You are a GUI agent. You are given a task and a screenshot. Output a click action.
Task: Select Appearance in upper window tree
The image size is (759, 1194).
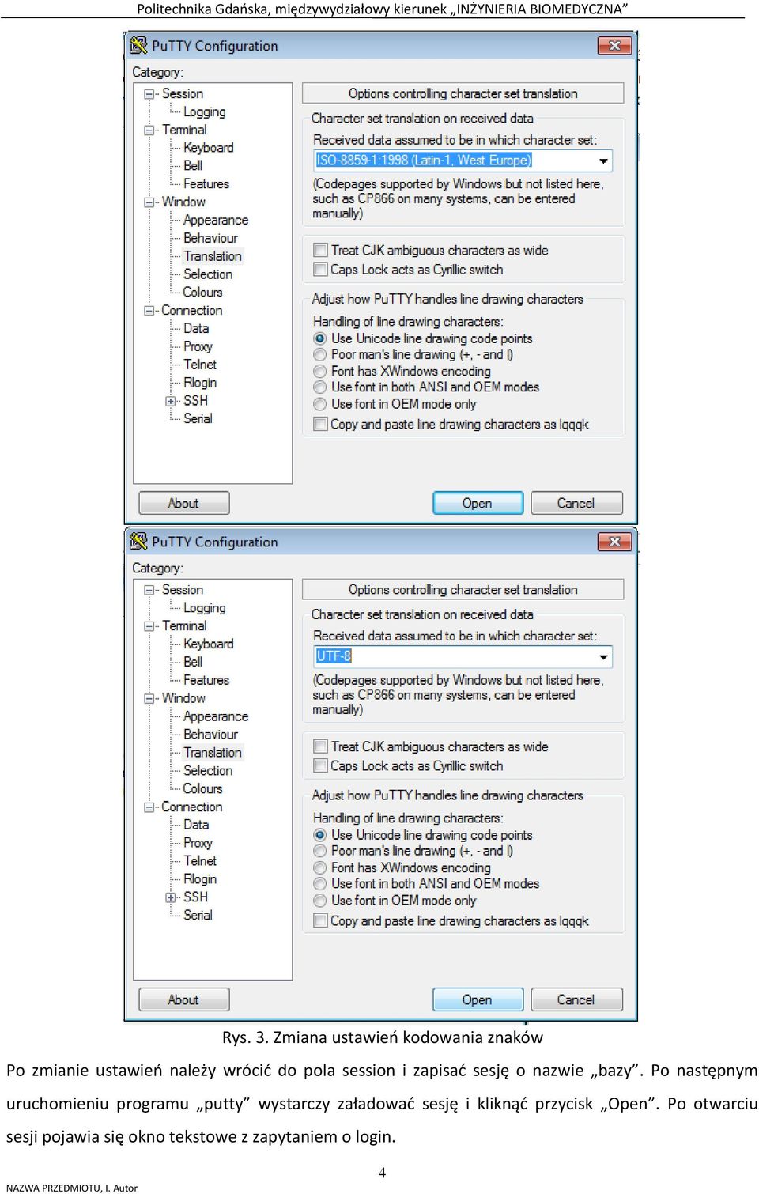pyautogui.click(x=215, y=220)
